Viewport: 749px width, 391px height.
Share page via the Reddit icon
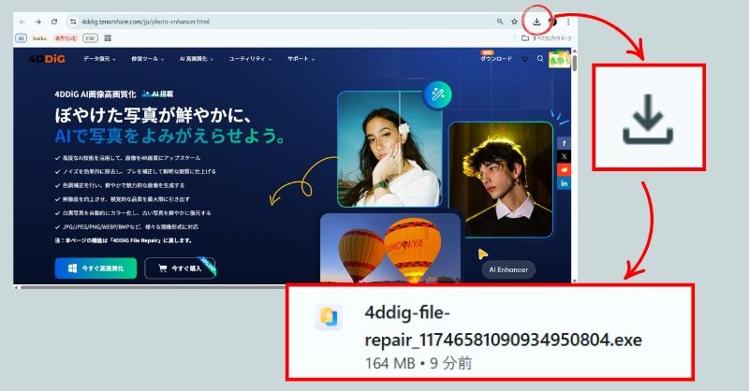[x=565, y=169]
